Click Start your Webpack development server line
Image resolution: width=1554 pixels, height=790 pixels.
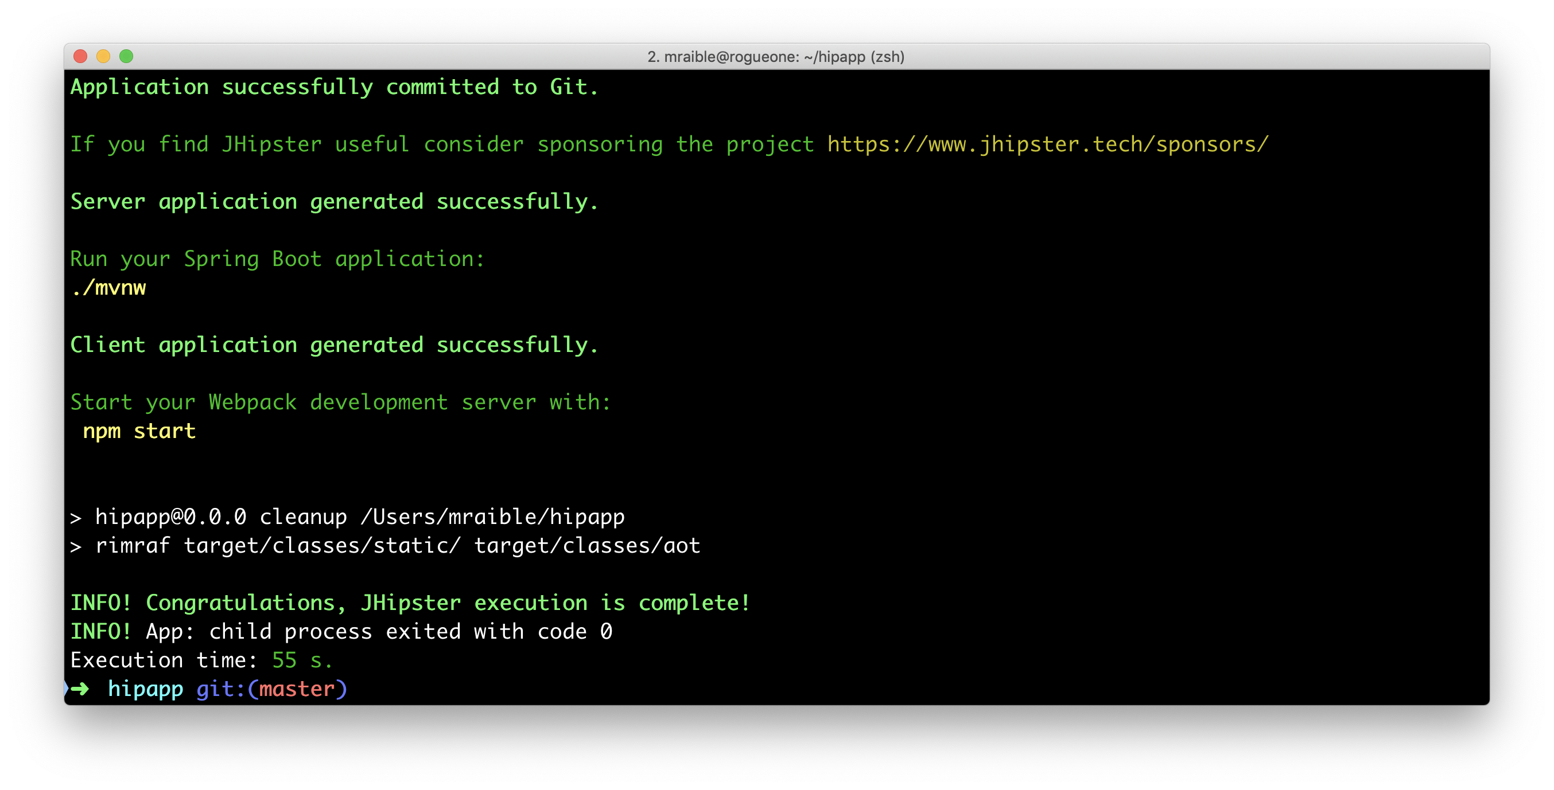tap(341, 402)
